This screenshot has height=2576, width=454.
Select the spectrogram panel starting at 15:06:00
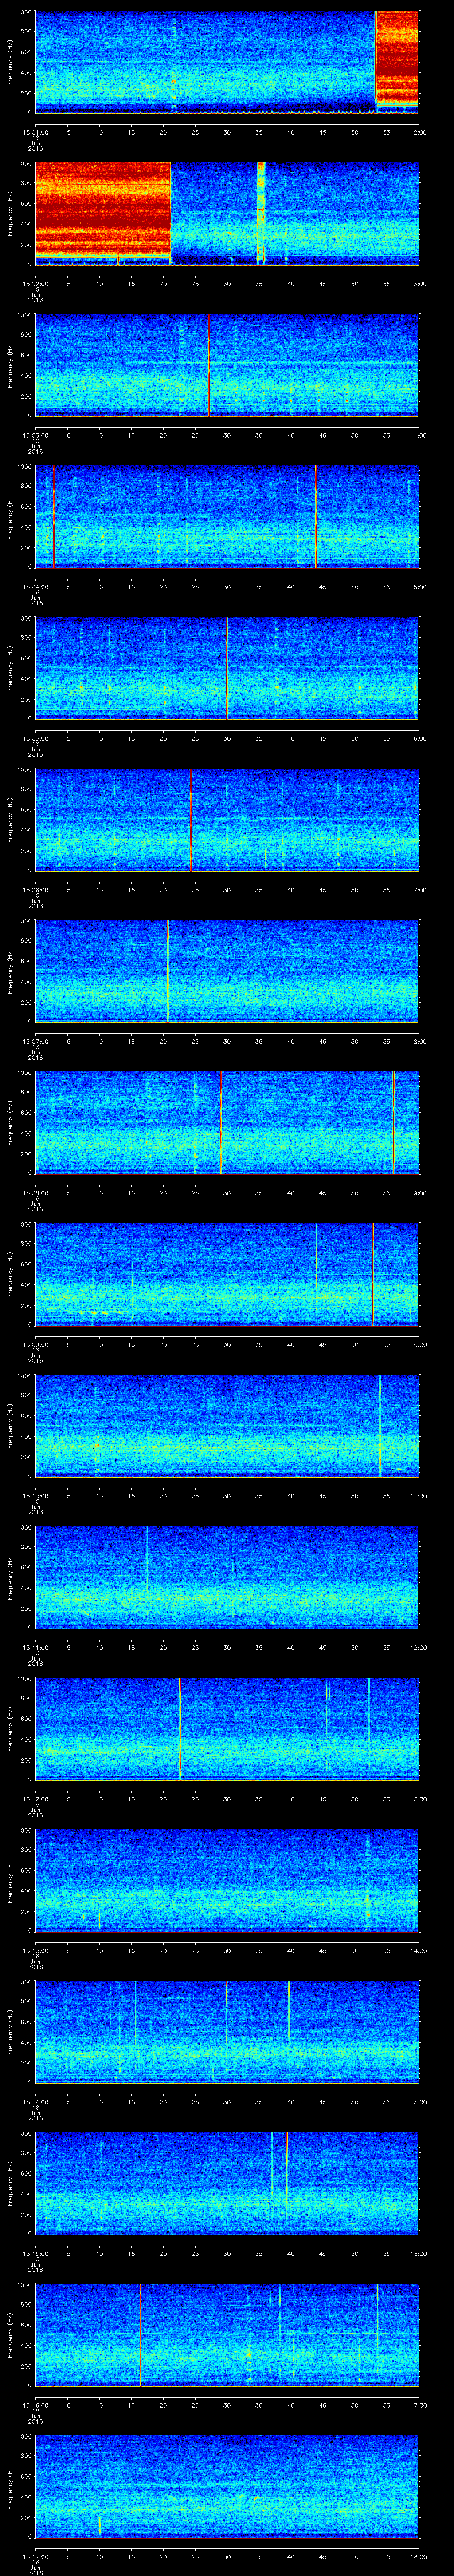click(227, 820)
